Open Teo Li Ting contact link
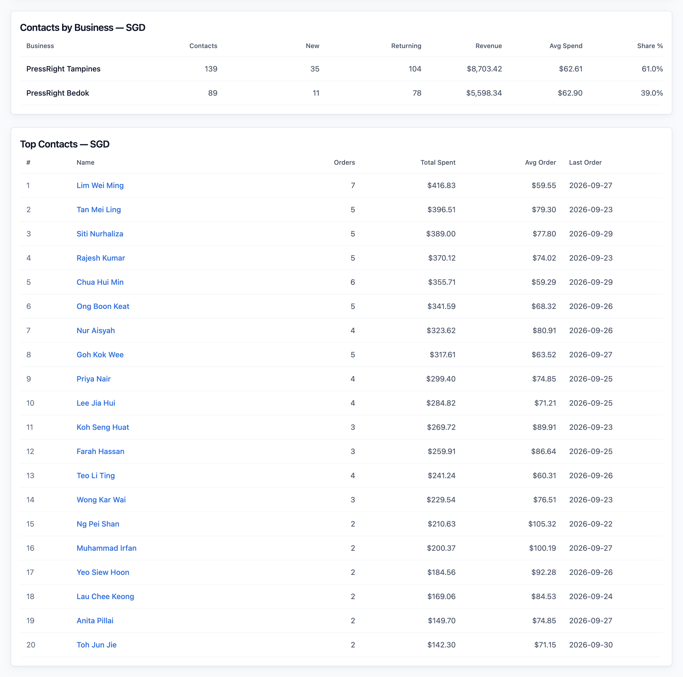 pos(96,476)
